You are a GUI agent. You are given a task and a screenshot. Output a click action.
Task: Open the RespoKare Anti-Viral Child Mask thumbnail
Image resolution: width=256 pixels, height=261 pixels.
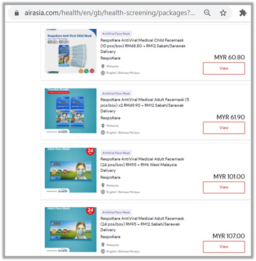(71, 51)
